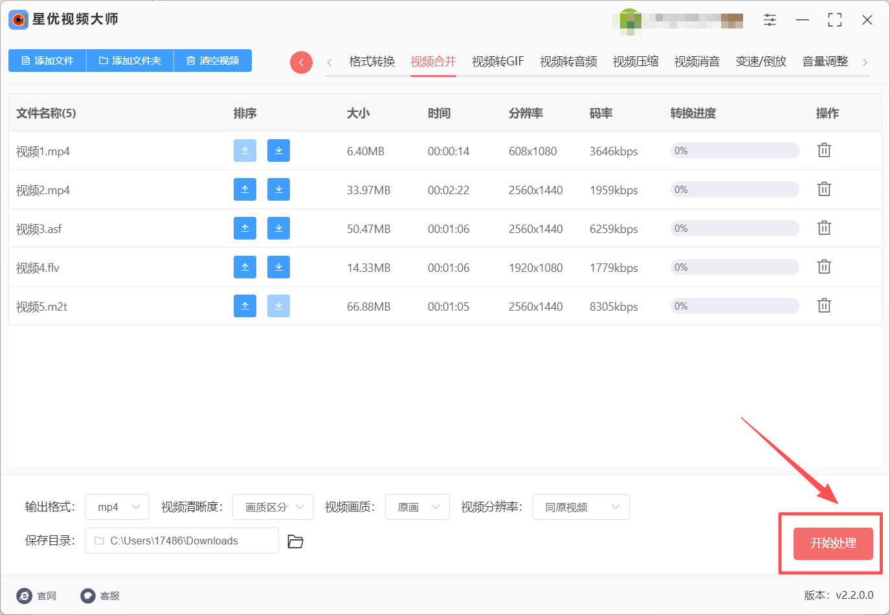The image size is (890, 615).
Task: Delete 视频2.mp4 with trash icon
Action: [824, 189]
